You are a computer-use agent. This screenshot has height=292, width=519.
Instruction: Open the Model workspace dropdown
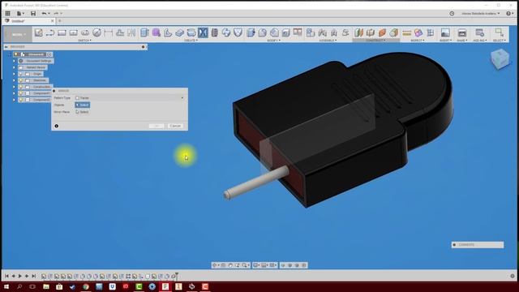coord(18,34)
